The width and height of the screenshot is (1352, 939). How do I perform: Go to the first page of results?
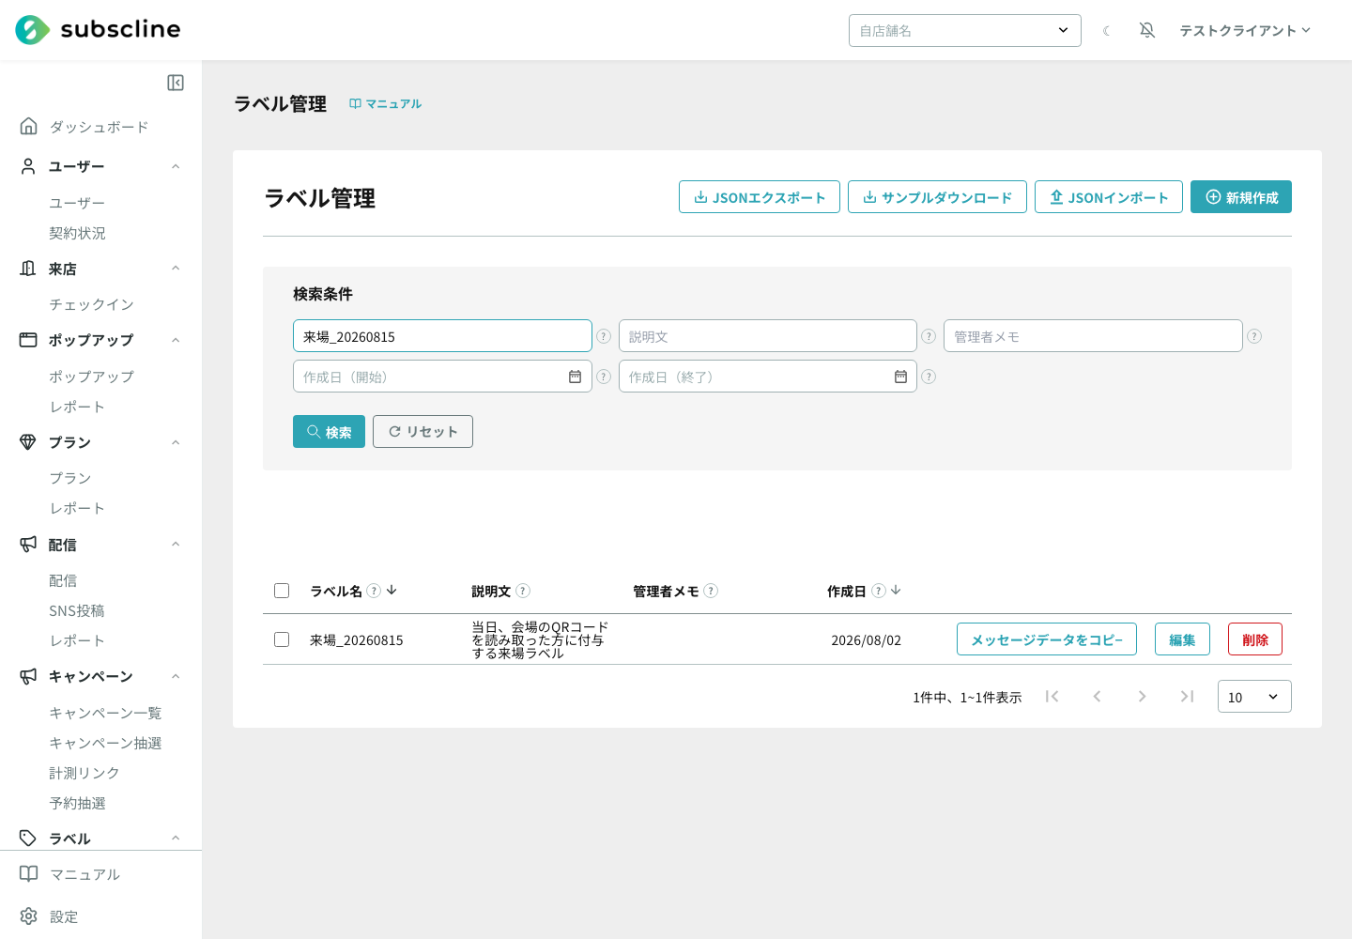tap(1052, 696)
